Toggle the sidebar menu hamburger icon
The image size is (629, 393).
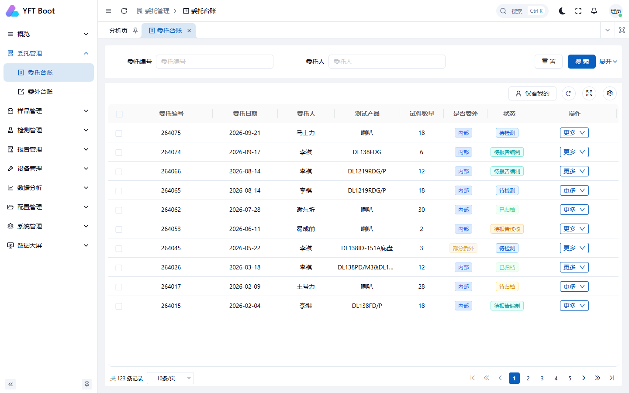[x=108, y=11]
